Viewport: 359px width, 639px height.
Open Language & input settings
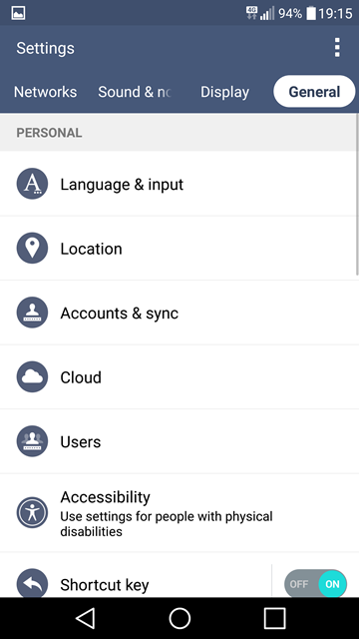179,184
